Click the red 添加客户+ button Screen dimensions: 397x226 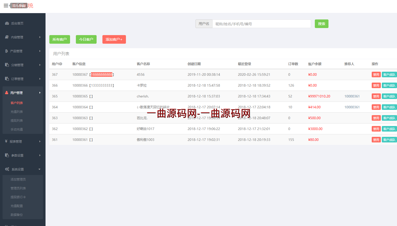pyautogui.click(x=114, y=39)
